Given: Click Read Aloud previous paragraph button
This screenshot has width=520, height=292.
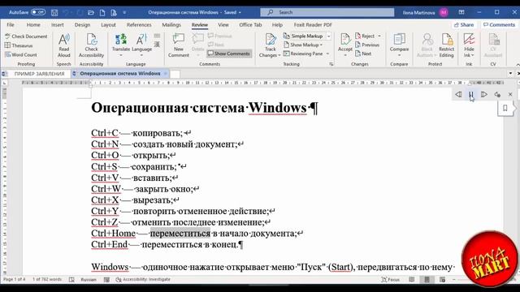Looking at the screenshot, I should [x=458, y=94].
